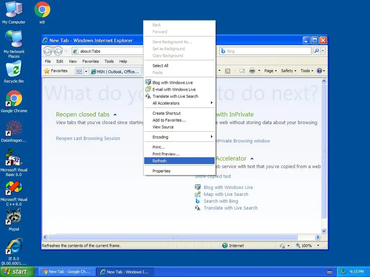
Task: Open the Favorites menu in menu bar
Action: pos(91,61)
